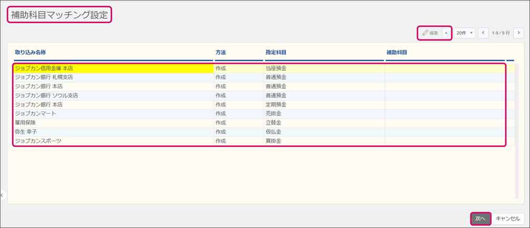The height and width of the screenshot is (228, 530).
Task: Click the pencil edit button
Action: point(431,33)
